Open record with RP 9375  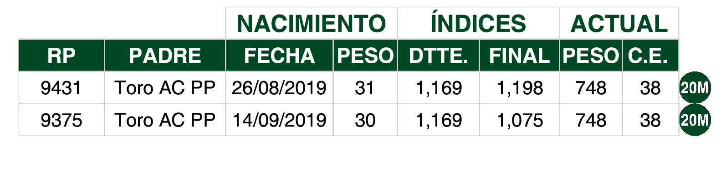point(61,120)
